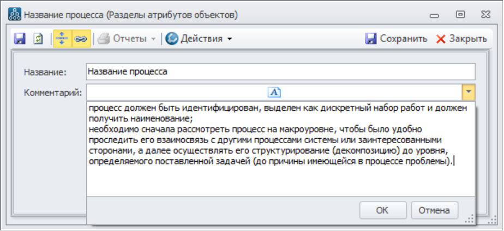Image resolution: width=504 pixels, height=231 pixels.
Task: Click into the Название text field
Action: pos(280,72)
